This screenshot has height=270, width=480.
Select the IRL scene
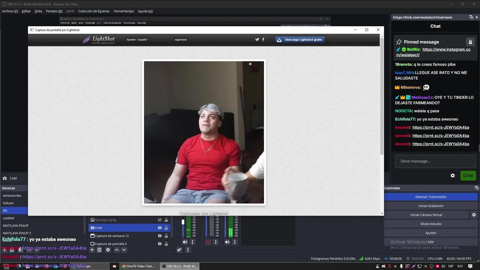(x=14, y=211)
